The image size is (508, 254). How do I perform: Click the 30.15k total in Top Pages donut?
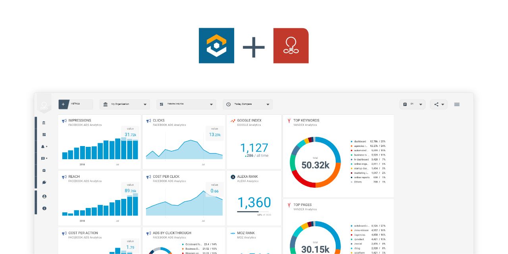tap(316, 249)
